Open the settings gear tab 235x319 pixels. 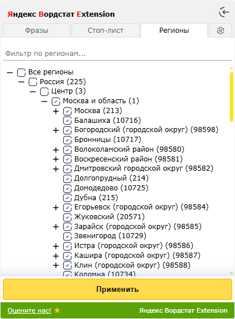[221, 31]
